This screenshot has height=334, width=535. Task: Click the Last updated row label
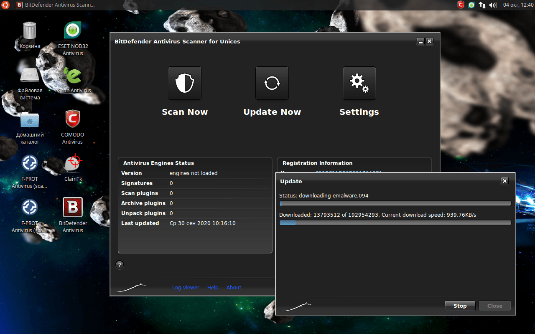tap(140, 223)
